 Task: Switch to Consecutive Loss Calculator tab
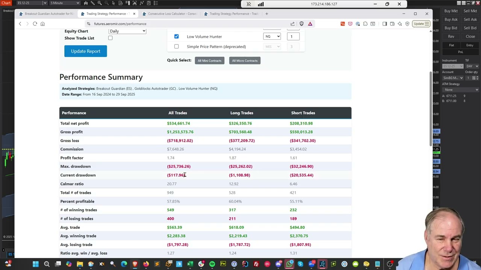tap(170, 13)
